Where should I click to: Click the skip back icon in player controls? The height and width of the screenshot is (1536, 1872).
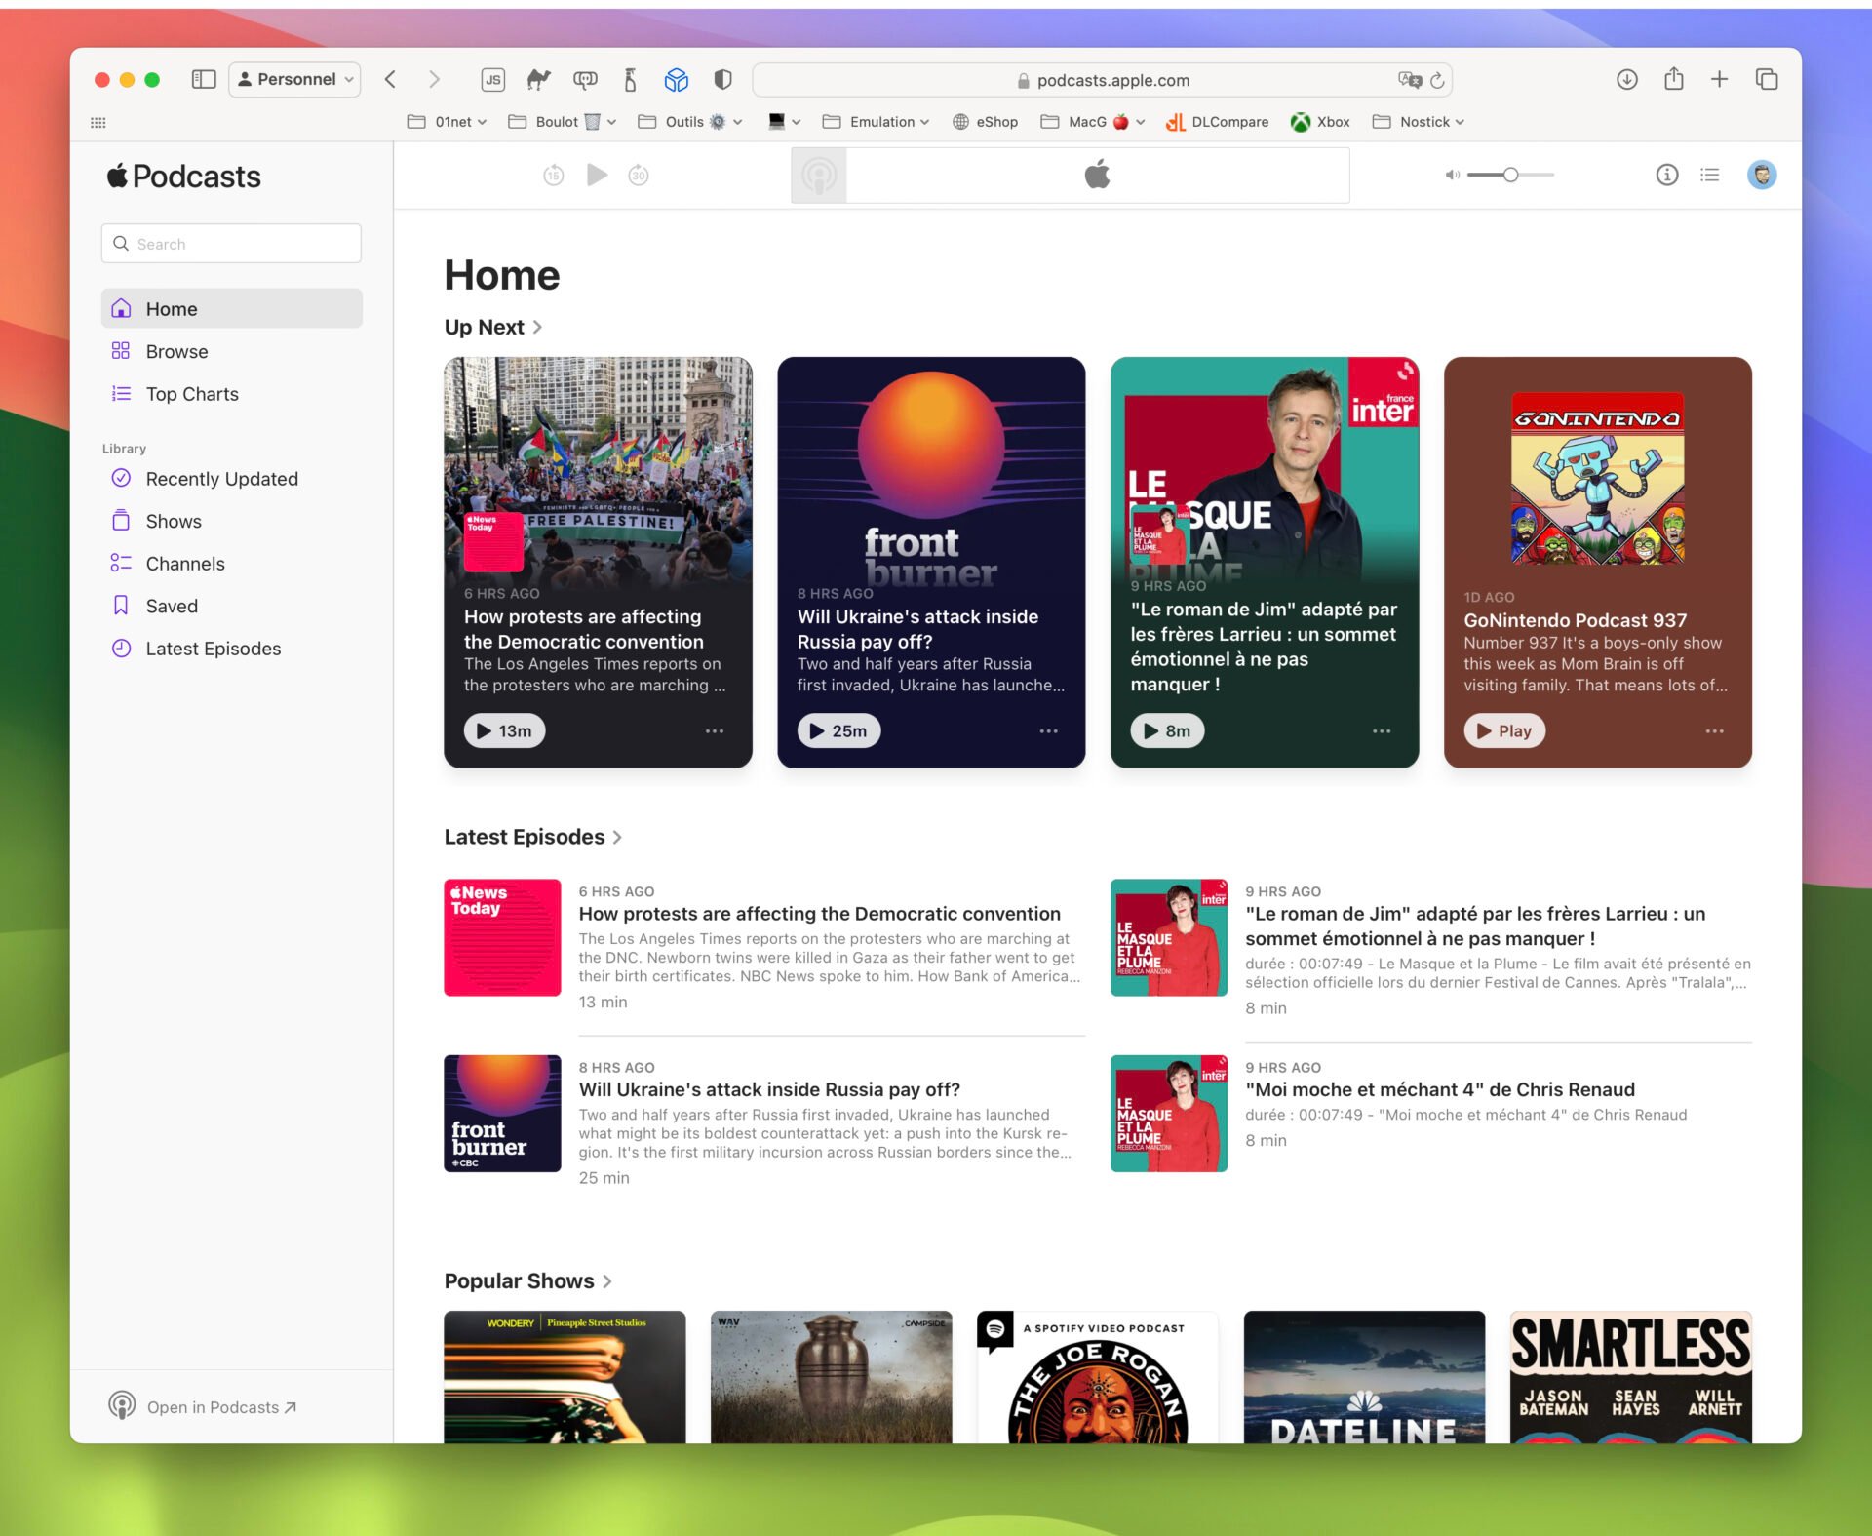[x=554, y=175]
